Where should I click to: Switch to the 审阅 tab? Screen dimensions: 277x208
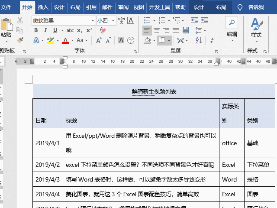(x=123, y=7)
